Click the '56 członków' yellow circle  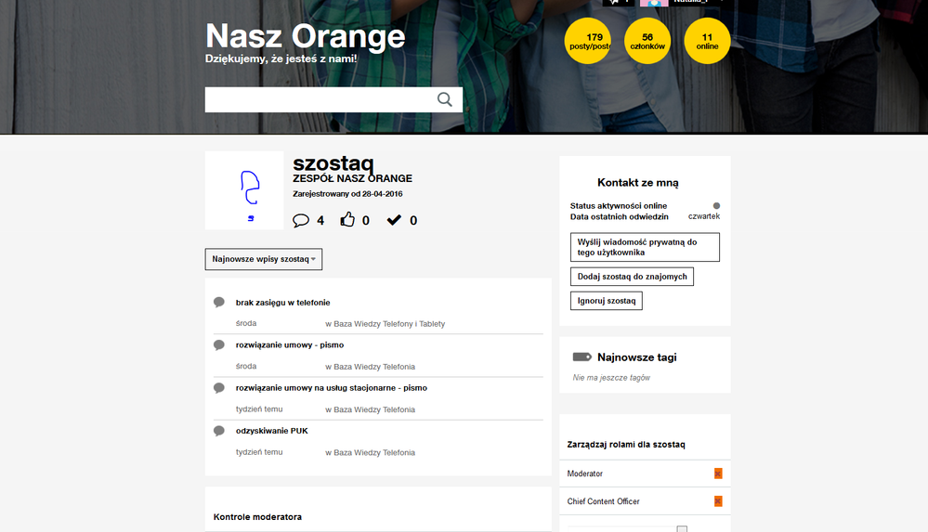coord(647,41)
